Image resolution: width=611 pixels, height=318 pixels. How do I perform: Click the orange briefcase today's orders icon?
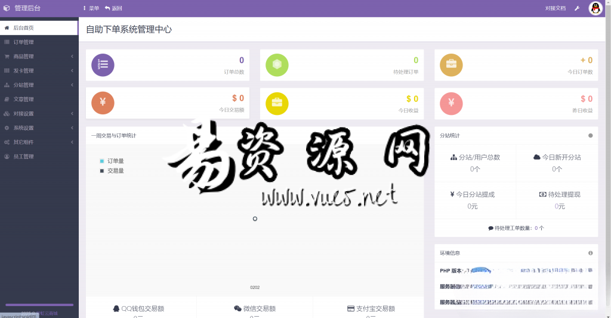tap(451, 65)
